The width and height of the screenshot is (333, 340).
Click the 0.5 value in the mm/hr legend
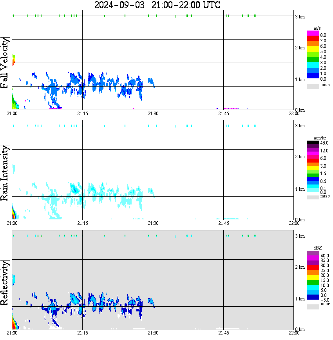(323, 181)
